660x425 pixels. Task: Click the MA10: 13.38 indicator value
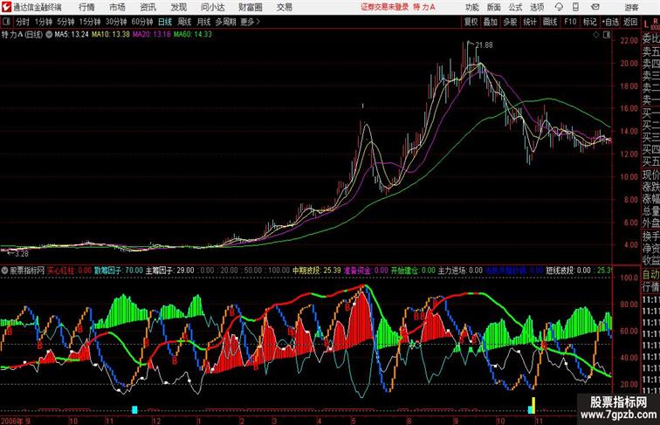pos(111,35)
